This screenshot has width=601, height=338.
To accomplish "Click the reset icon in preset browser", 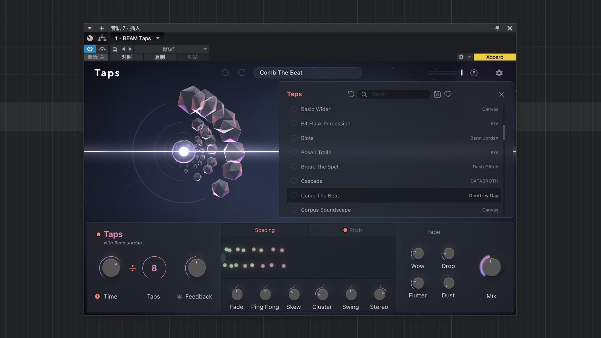I will (x=351, y=94).
